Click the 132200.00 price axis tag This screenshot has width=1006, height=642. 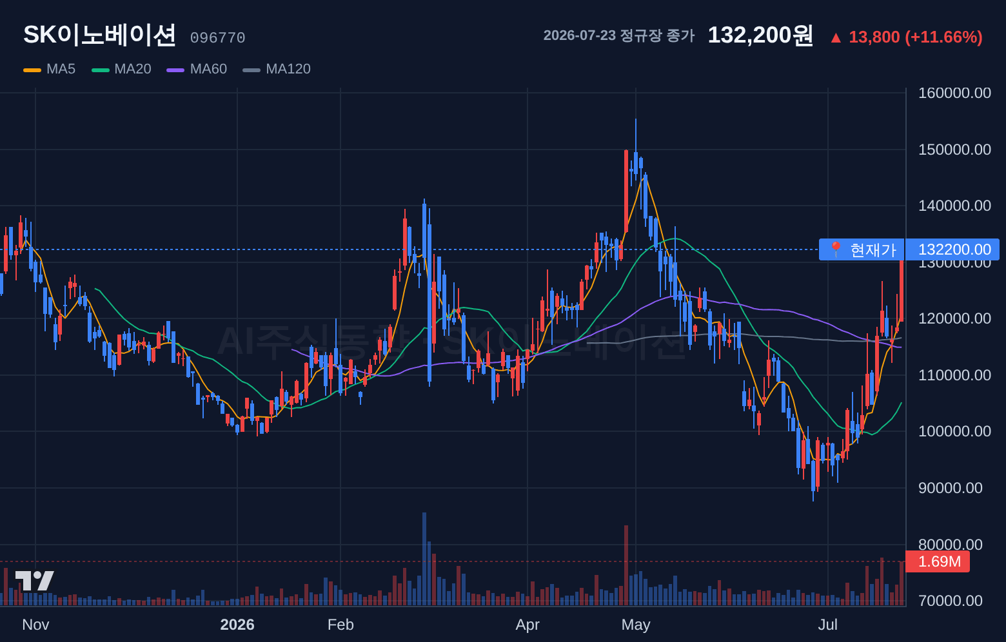click(x=952, y=249)
